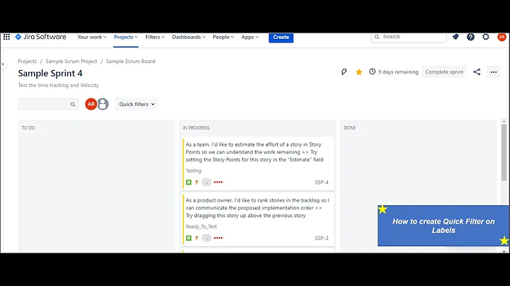
Task: Go to Projects breadcrumb link
Action: pyautogui.click(x=28, y=61)
